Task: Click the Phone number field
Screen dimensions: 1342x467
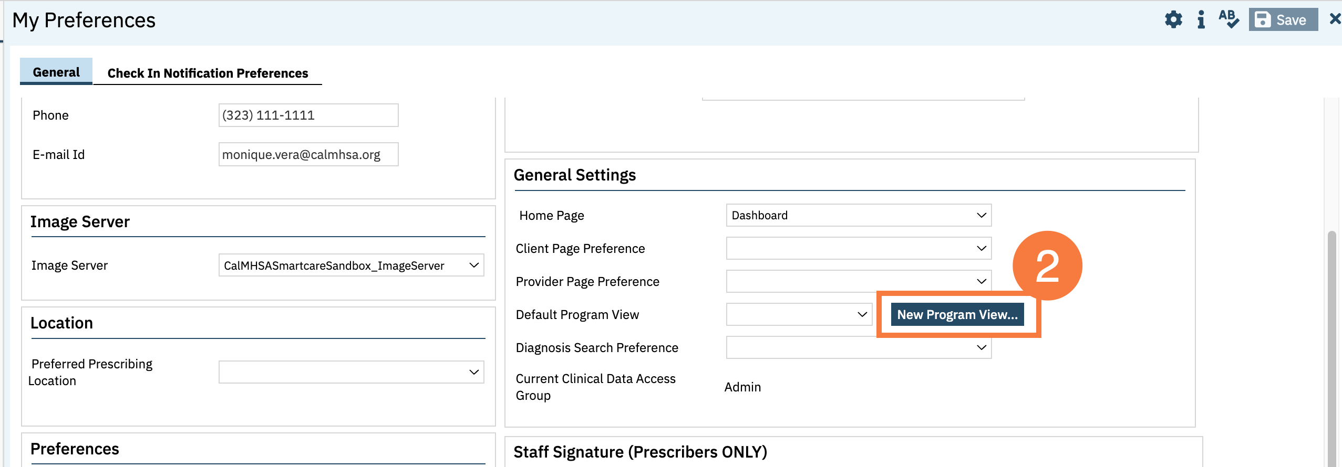Action: pos(308,115)
